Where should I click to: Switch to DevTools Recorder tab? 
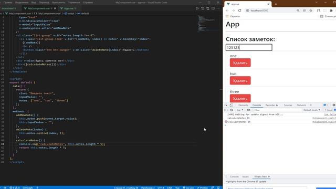[x=271, y=105]
